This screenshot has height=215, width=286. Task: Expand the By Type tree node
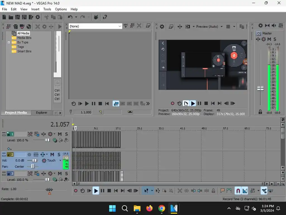9,43
